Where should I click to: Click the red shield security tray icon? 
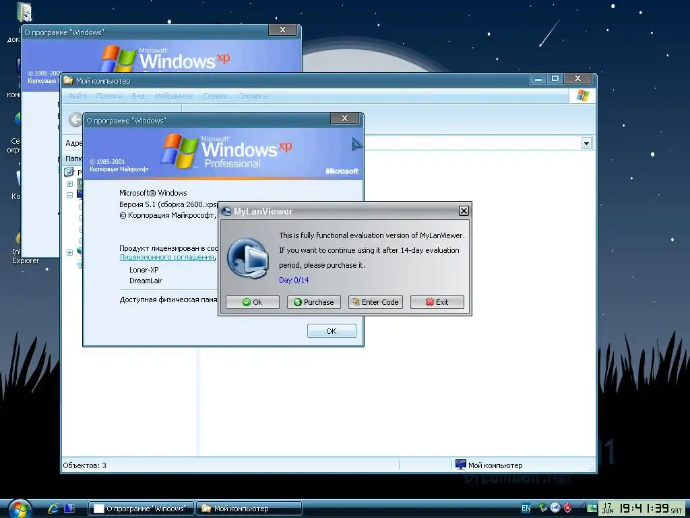point(568,508)
